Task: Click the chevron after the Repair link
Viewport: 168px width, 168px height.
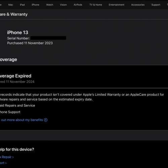Action: (x=13, y=157)
